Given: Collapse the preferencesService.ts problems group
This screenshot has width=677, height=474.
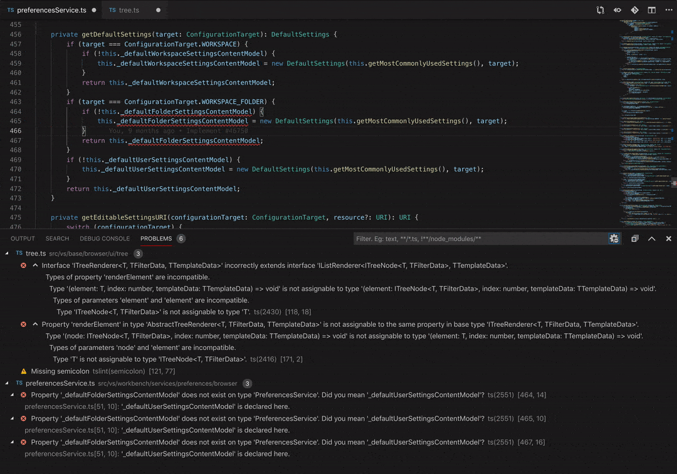Looking at the screenshot, I should pyautogui.click(x=8, y=383).
